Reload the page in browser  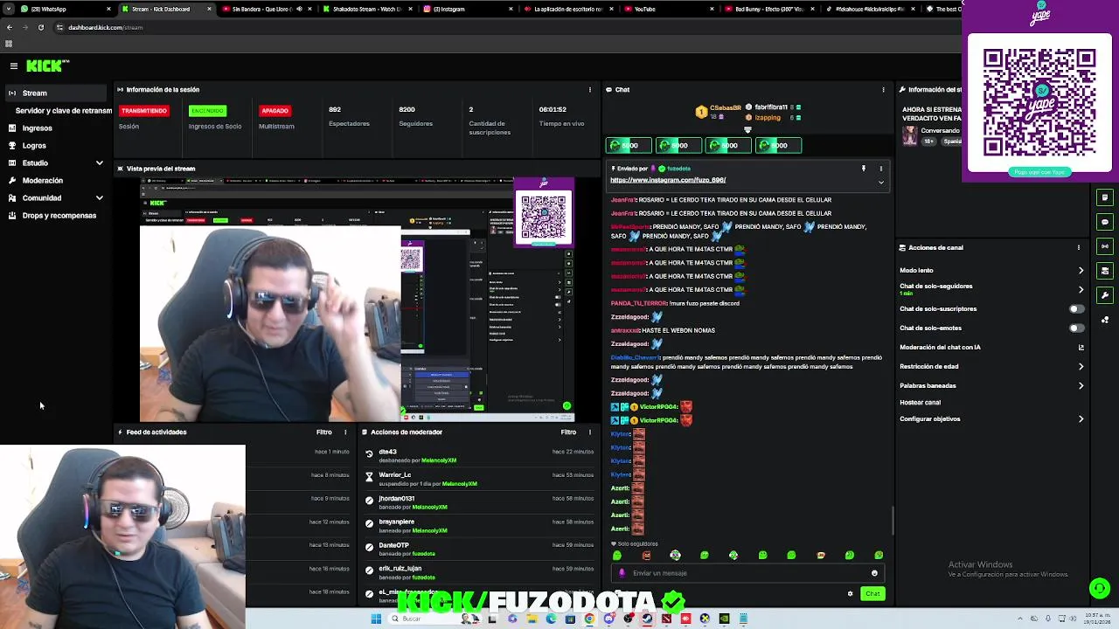pos(40,27)
